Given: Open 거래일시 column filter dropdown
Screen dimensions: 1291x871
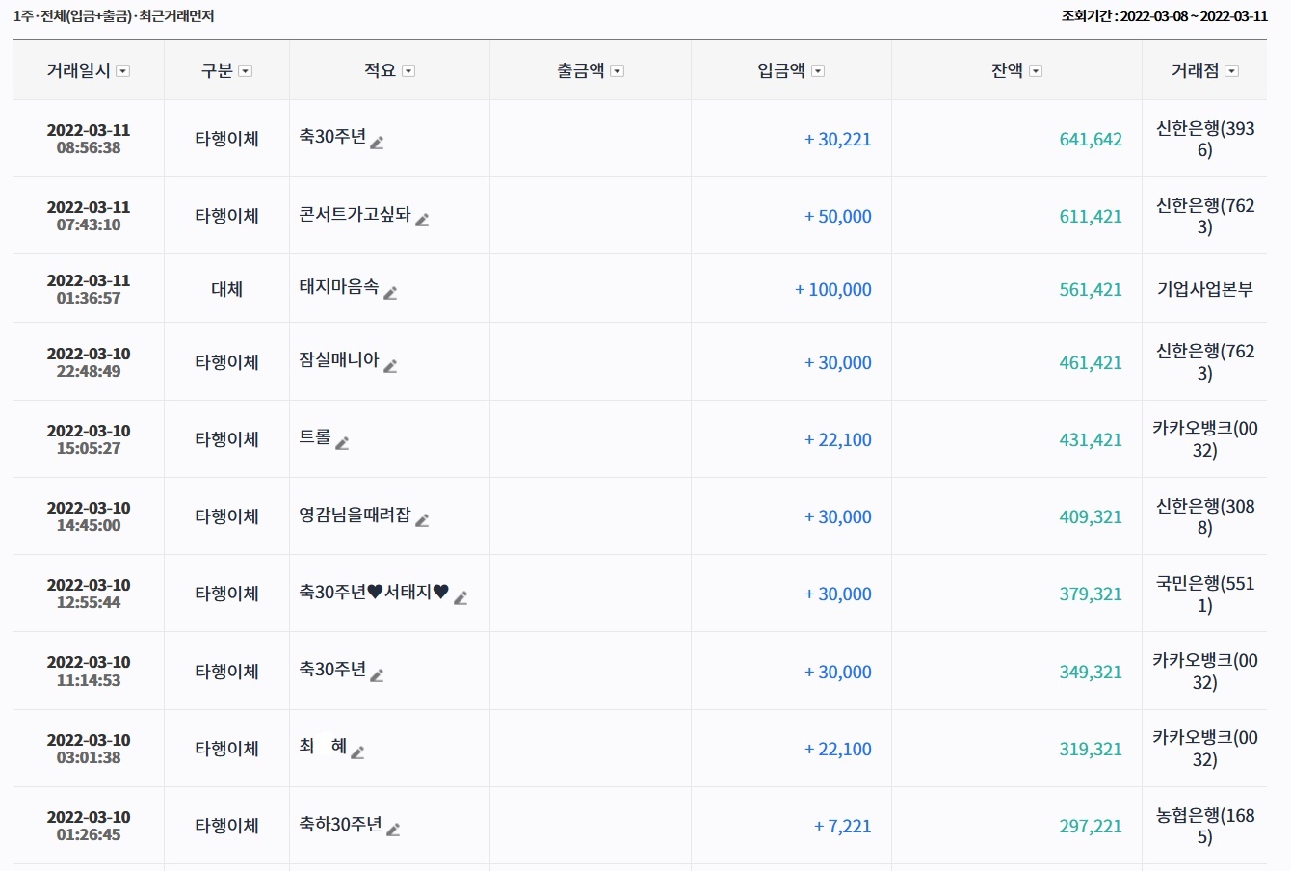Looking at the screenshot, I should 122,71.
